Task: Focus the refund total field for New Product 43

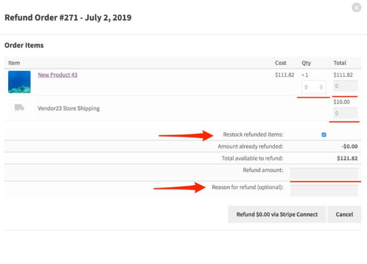Action: pos(345,86)
